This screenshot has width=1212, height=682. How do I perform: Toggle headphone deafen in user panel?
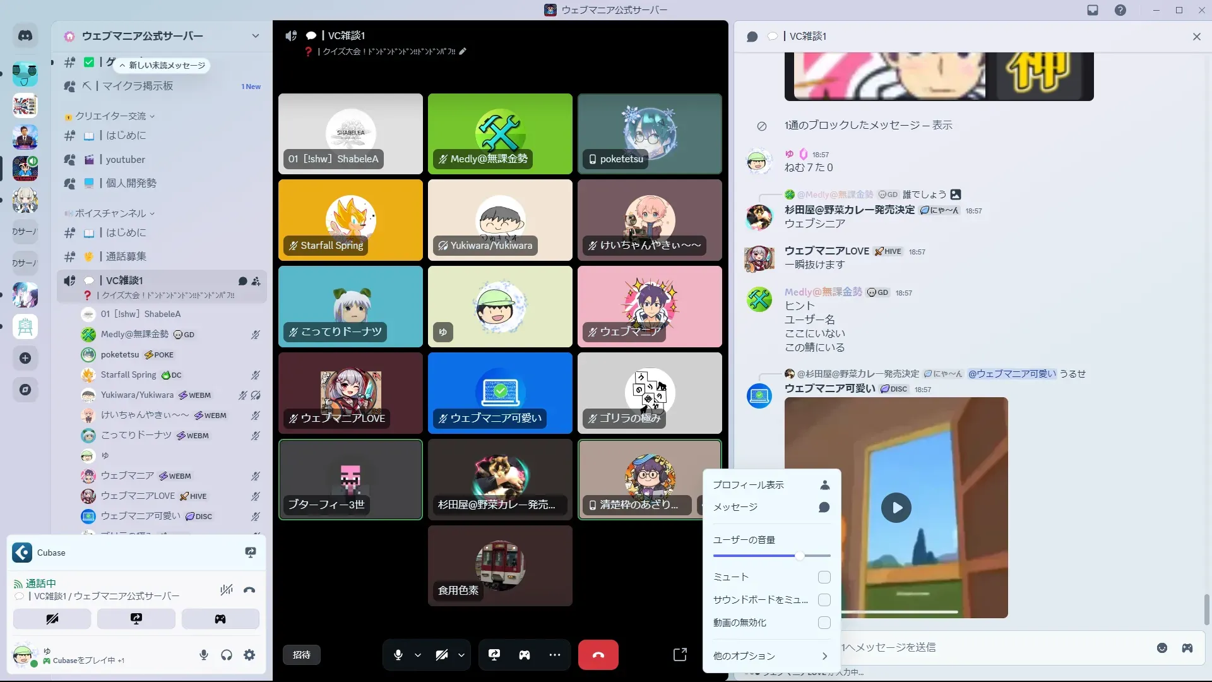(x=227, y=655)
